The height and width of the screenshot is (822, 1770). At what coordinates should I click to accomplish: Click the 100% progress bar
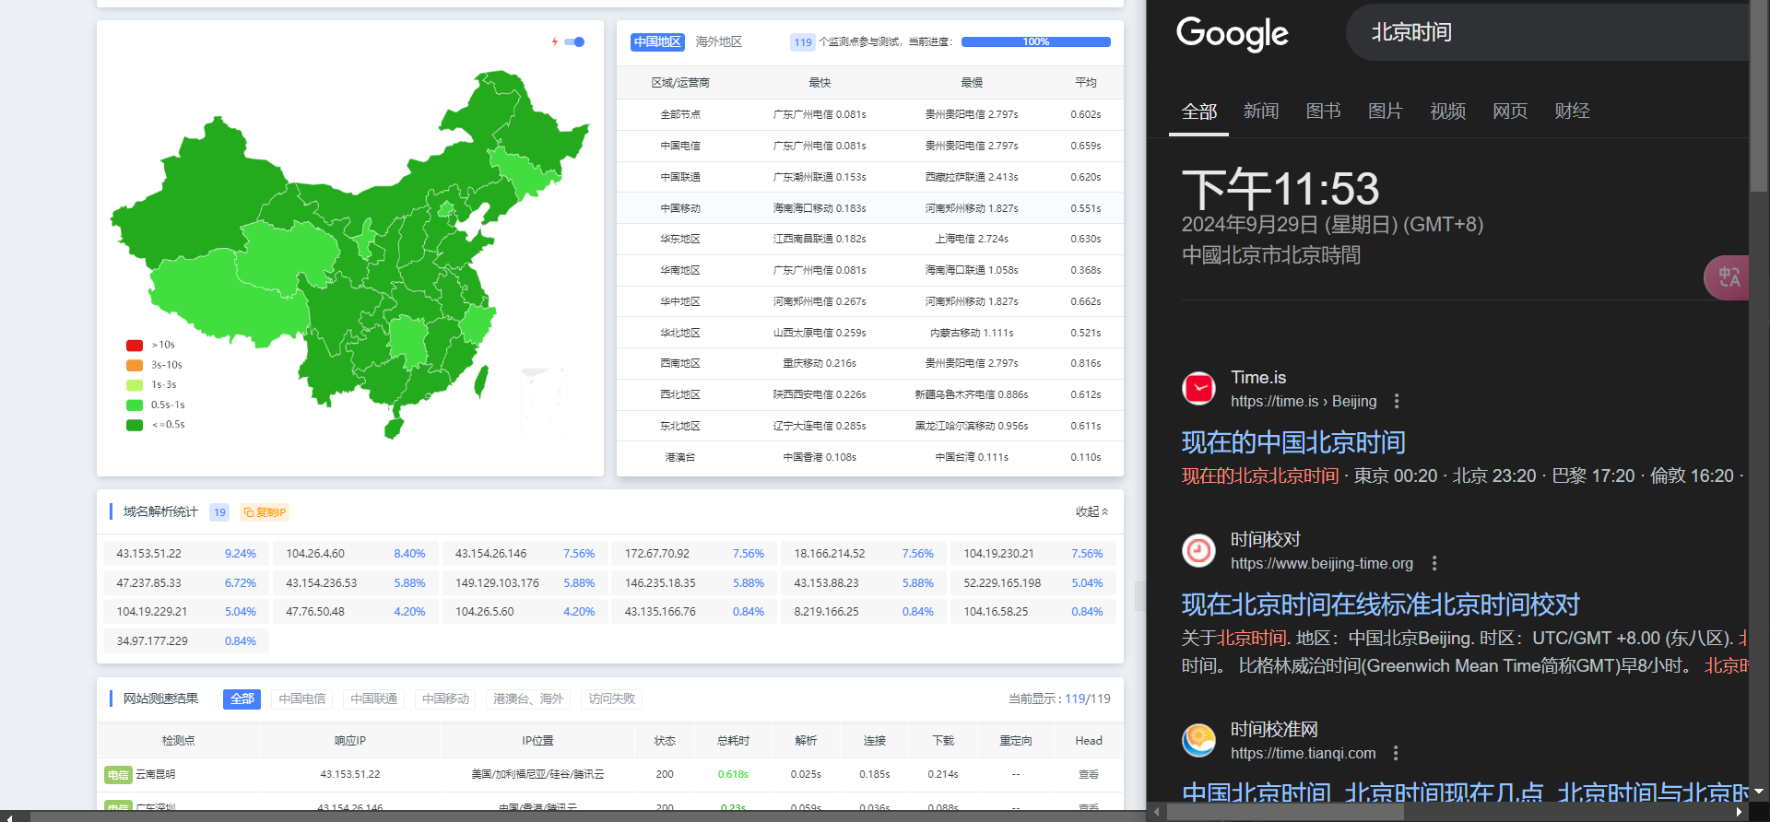click(1035, 41)
